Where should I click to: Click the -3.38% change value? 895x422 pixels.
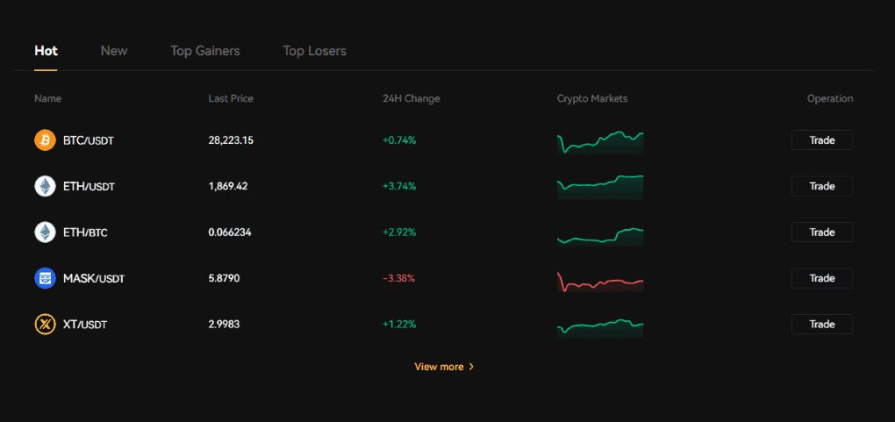click(x=398, y=278)
